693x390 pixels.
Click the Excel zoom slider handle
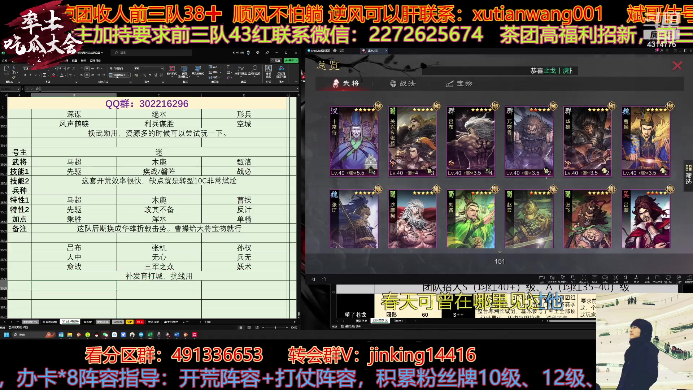pos(275,328)
